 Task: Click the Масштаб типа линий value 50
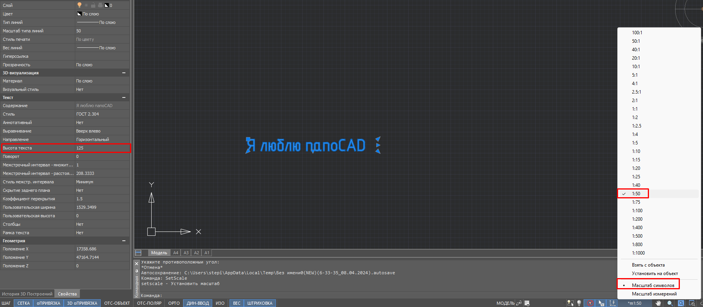(103, 31)
